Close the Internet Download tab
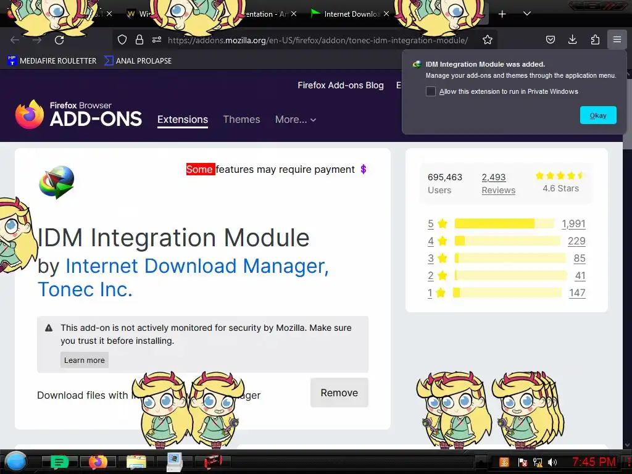 [386, 14]
